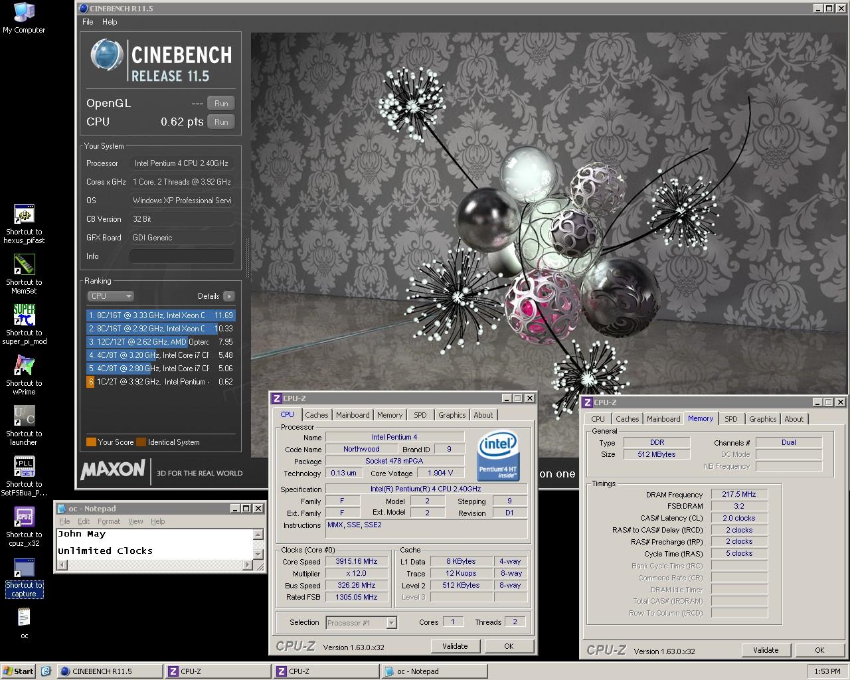Click Validate in right CPU-Z Memory window

766,650
